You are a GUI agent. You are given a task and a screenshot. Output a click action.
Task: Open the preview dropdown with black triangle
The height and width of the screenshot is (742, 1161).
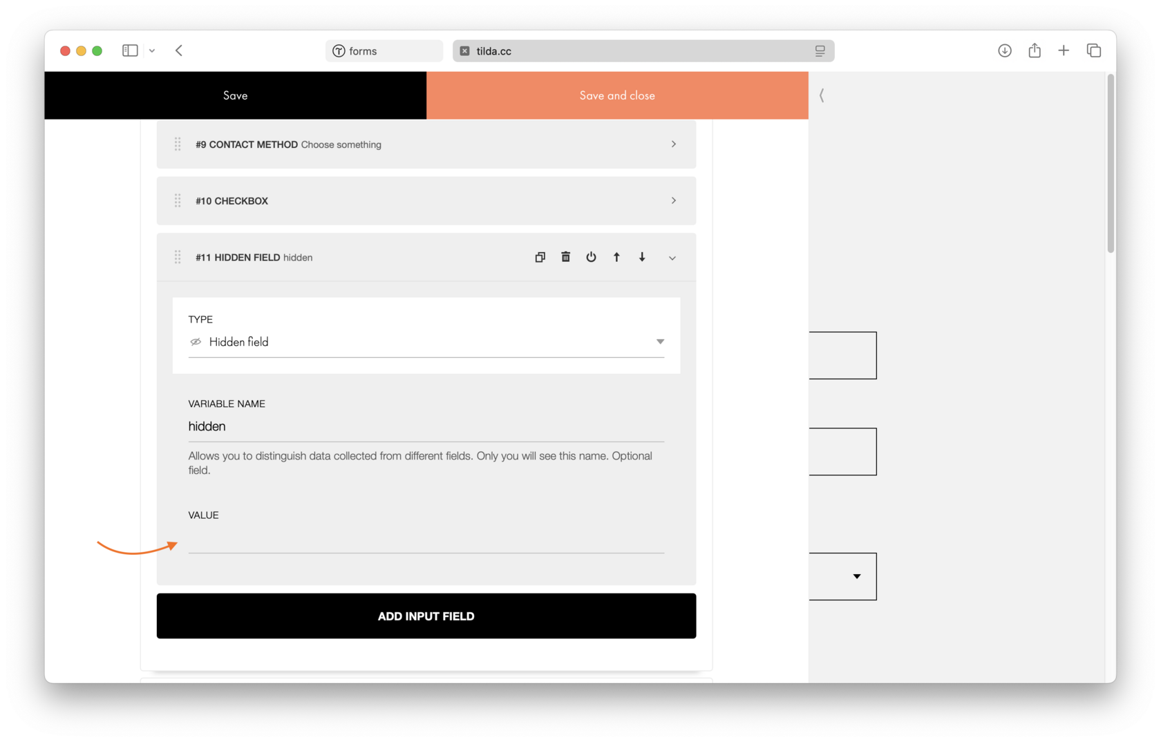tap(856, 576)
